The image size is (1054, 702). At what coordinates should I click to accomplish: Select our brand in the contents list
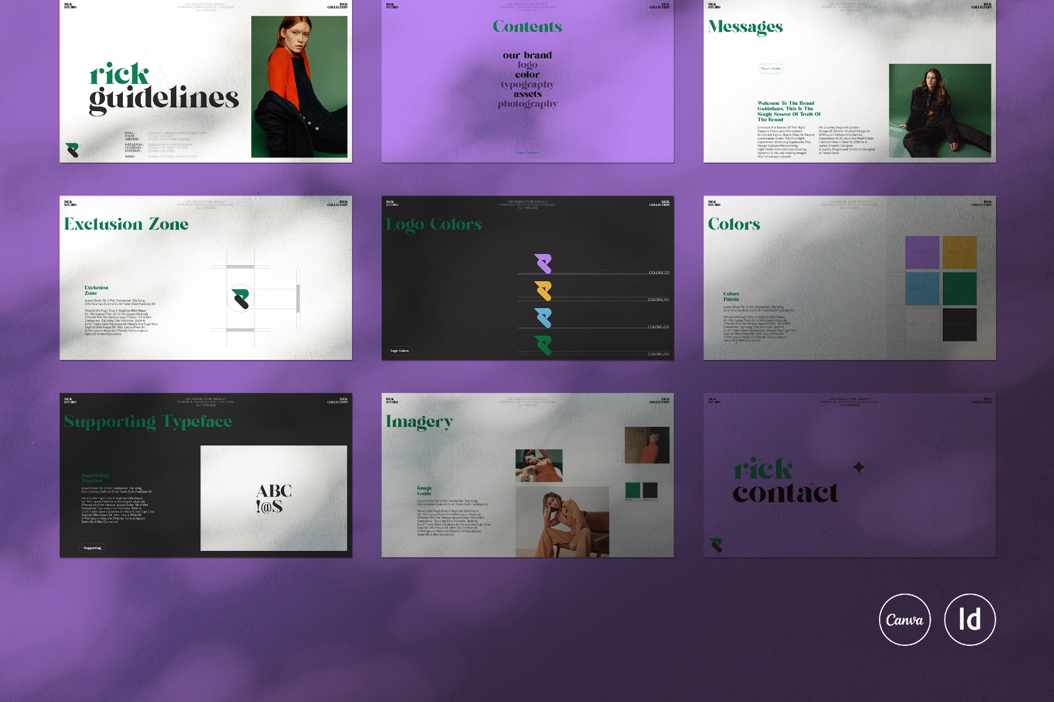tap(527, 55)
